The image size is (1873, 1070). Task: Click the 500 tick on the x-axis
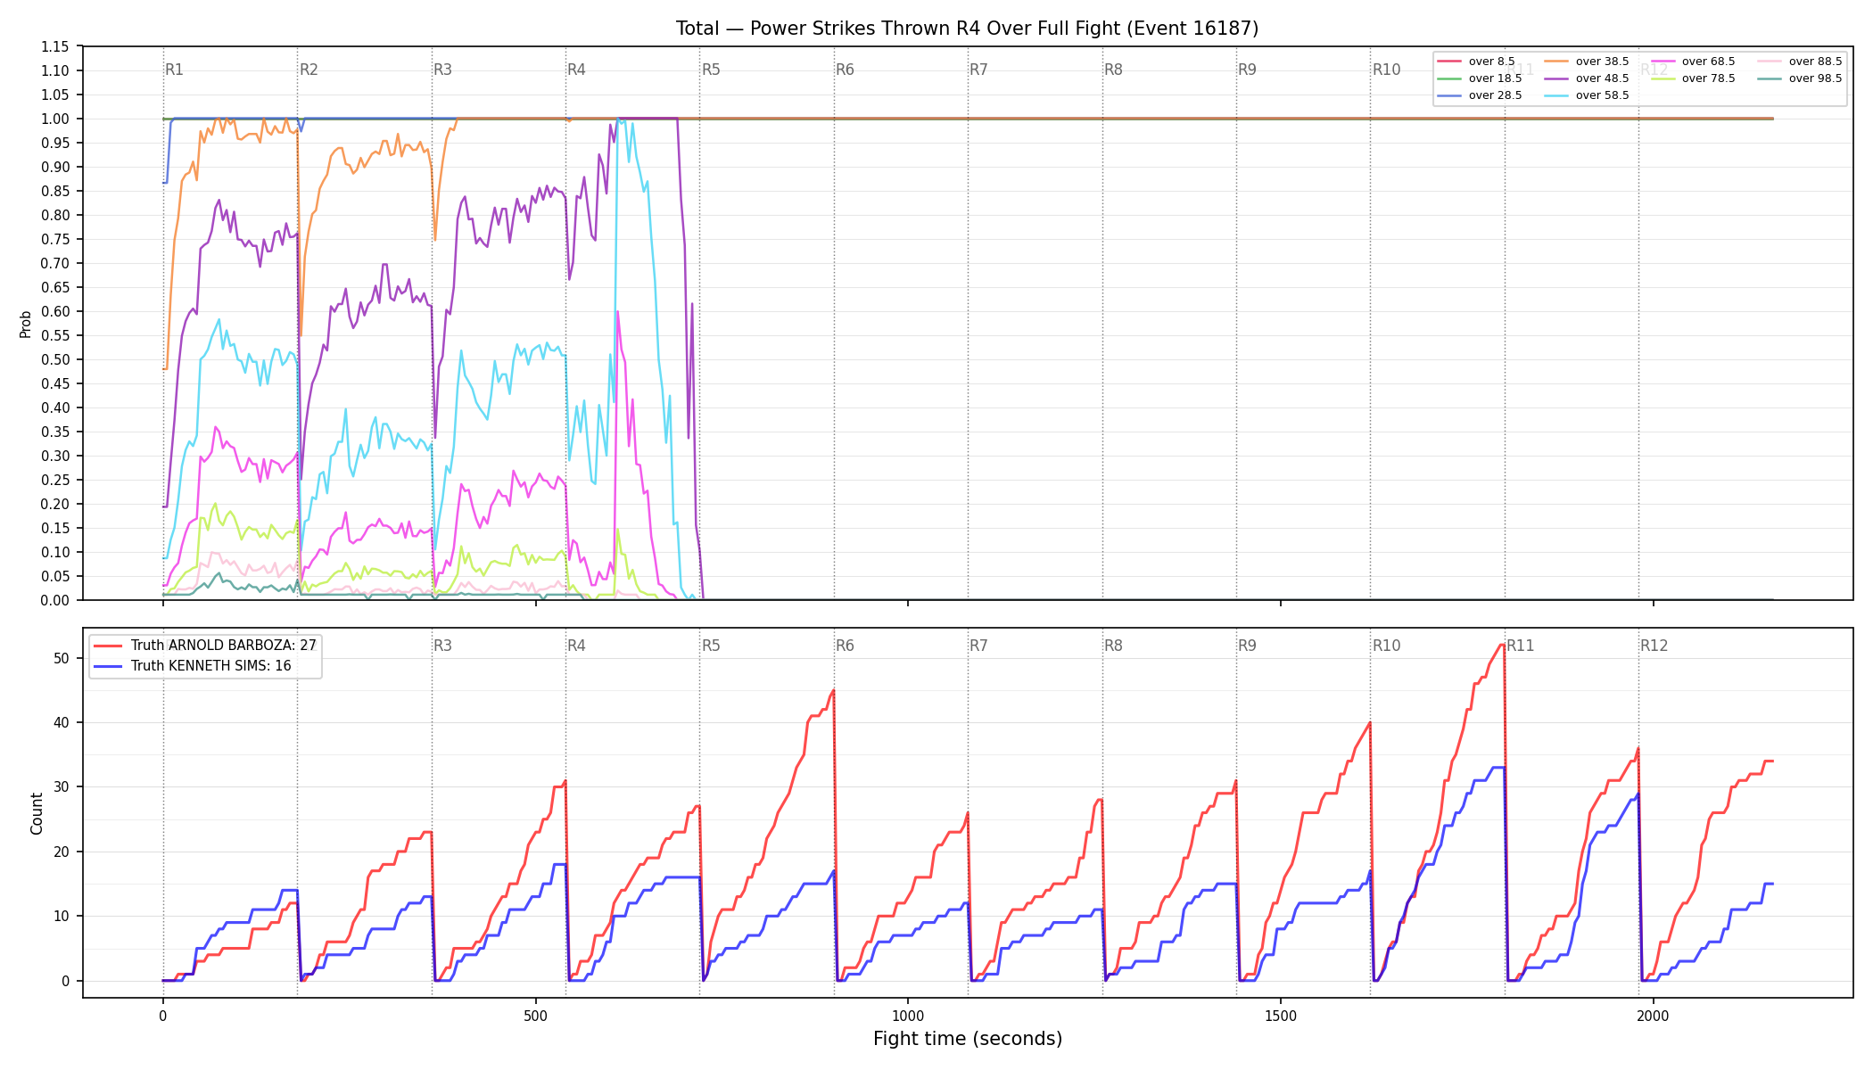[x=535, y=1016]
